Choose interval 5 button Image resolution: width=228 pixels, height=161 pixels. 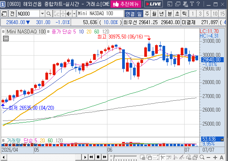coord(207,14)
